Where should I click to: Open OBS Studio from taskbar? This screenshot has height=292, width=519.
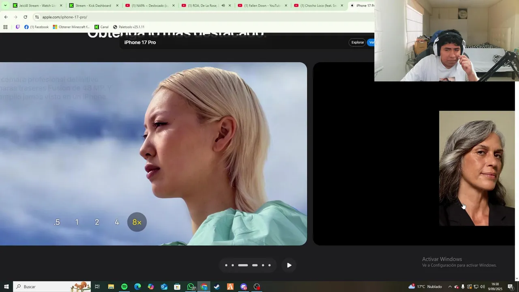[257, 287]
